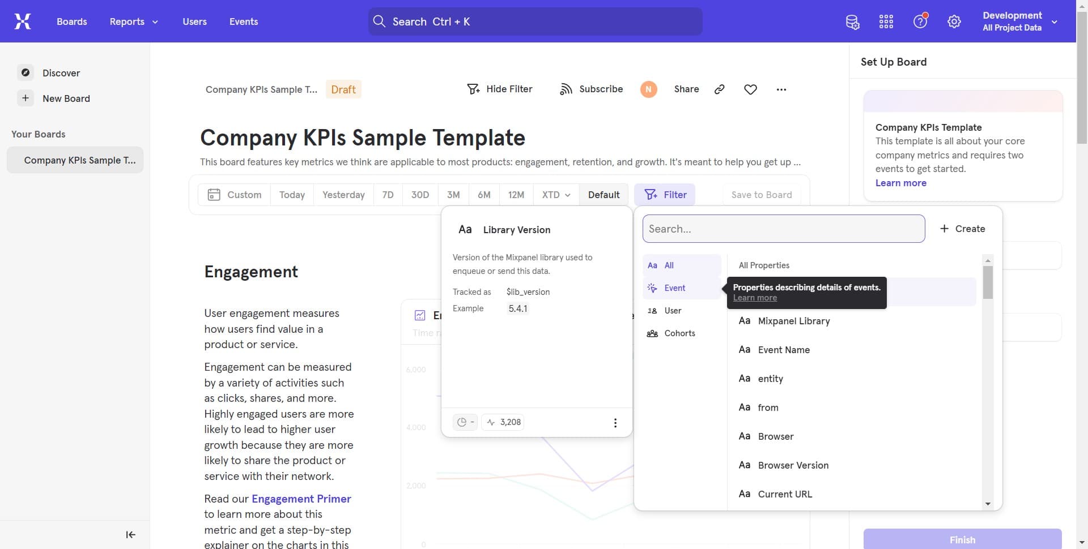Select the Event property category
Screen dimensions: 1088x549
[x=674, y=288]
